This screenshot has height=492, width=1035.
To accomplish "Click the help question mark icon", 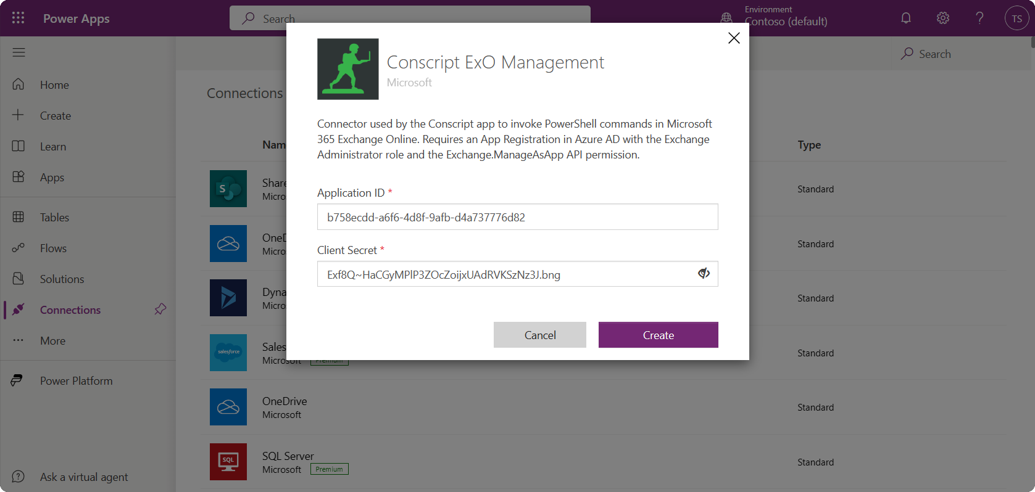I will (979, 18).
